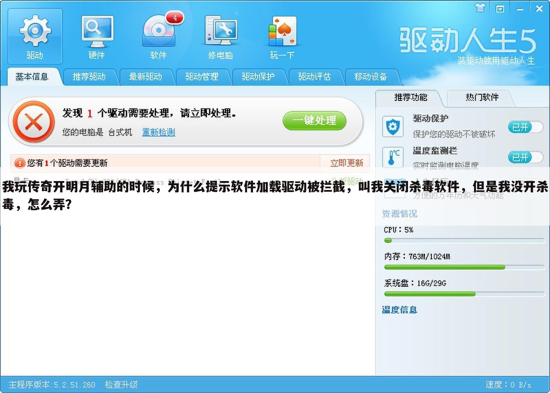The height and width of the screenshot is (393, 550).
Task: Click the 驱动人生5 logo text
Action: click(x=467, y=40)
